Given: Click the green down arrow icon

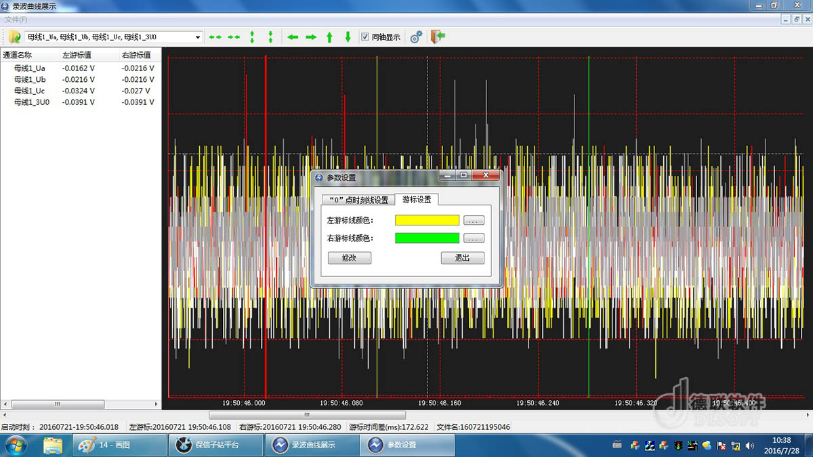Looking at the screenshot, I should coord(348,37).
